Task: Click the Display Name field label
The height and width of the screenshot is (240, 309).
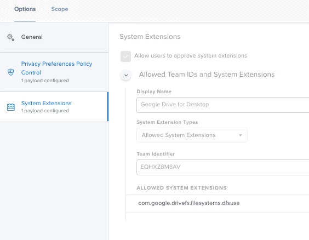Action: (x=154, y=92)
